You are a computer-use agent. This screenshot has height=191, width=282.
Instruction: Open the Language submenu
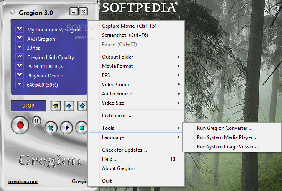tap(136, 137)
